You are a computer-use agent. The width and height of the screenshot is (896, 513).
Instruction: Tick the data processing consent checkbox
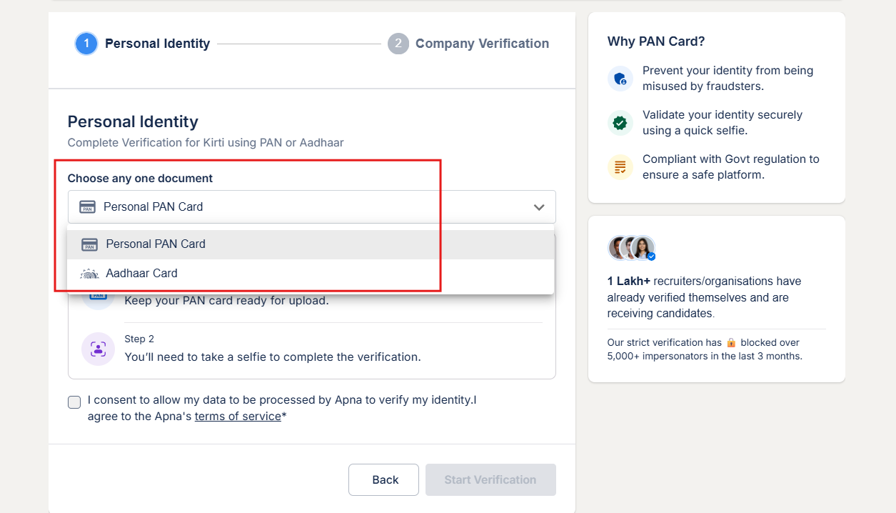click(74, 402)
